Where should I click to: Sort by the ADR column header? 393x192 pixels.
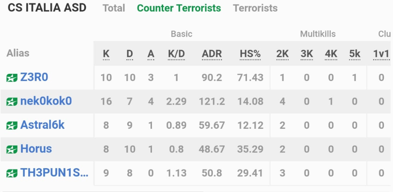click(212, 54)
